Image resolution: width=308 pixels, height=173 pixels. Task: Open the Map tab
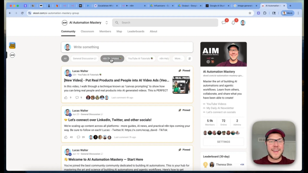(x=119, y=32)
